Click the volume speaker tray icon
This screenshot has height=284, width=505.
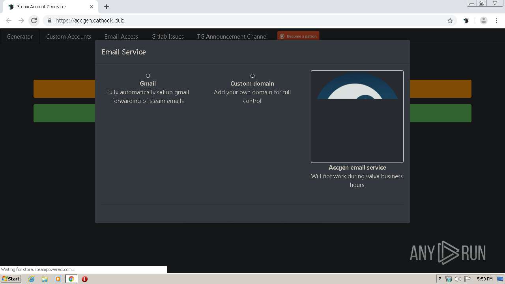coord(458,279)
